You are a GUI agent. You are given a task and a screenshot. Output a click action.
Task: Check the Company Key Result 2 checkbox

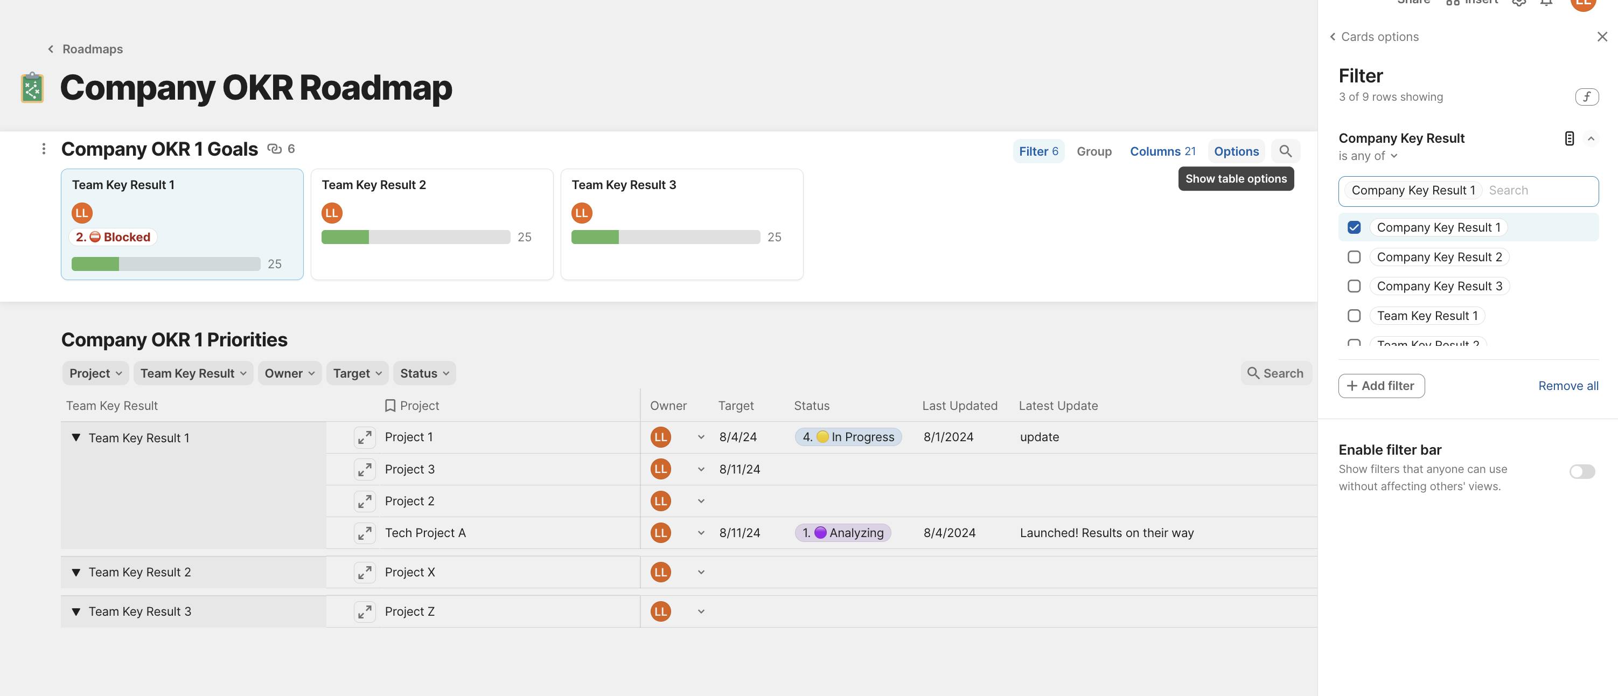point(1354,257)
